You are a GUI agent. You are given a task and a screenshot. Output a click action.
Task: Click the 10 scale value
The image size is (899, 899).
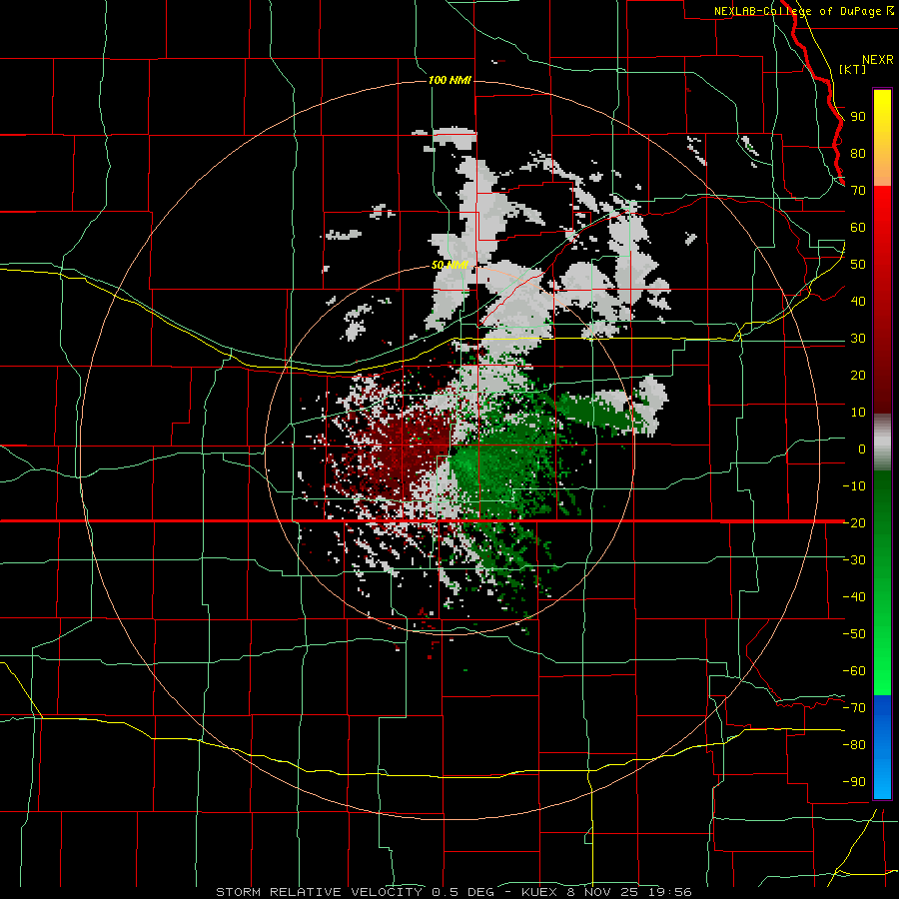(x=858, y=413)
